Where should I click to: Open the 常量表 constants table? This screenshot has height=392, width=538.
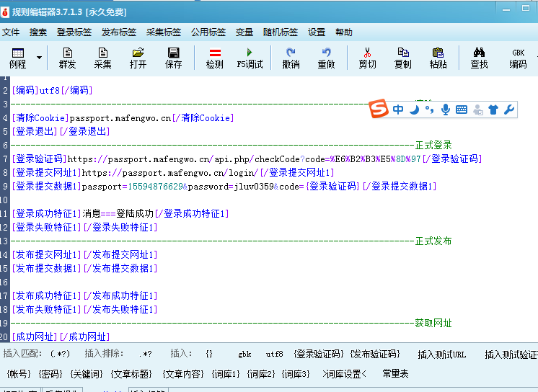[396, 373]
